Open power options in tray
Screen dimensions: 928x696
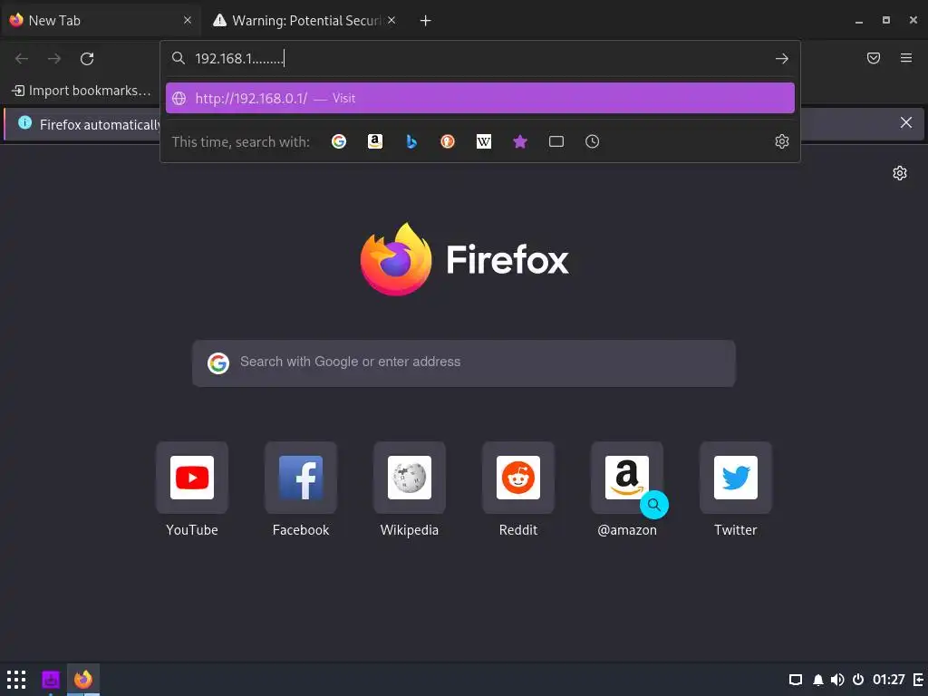(858, 680)
